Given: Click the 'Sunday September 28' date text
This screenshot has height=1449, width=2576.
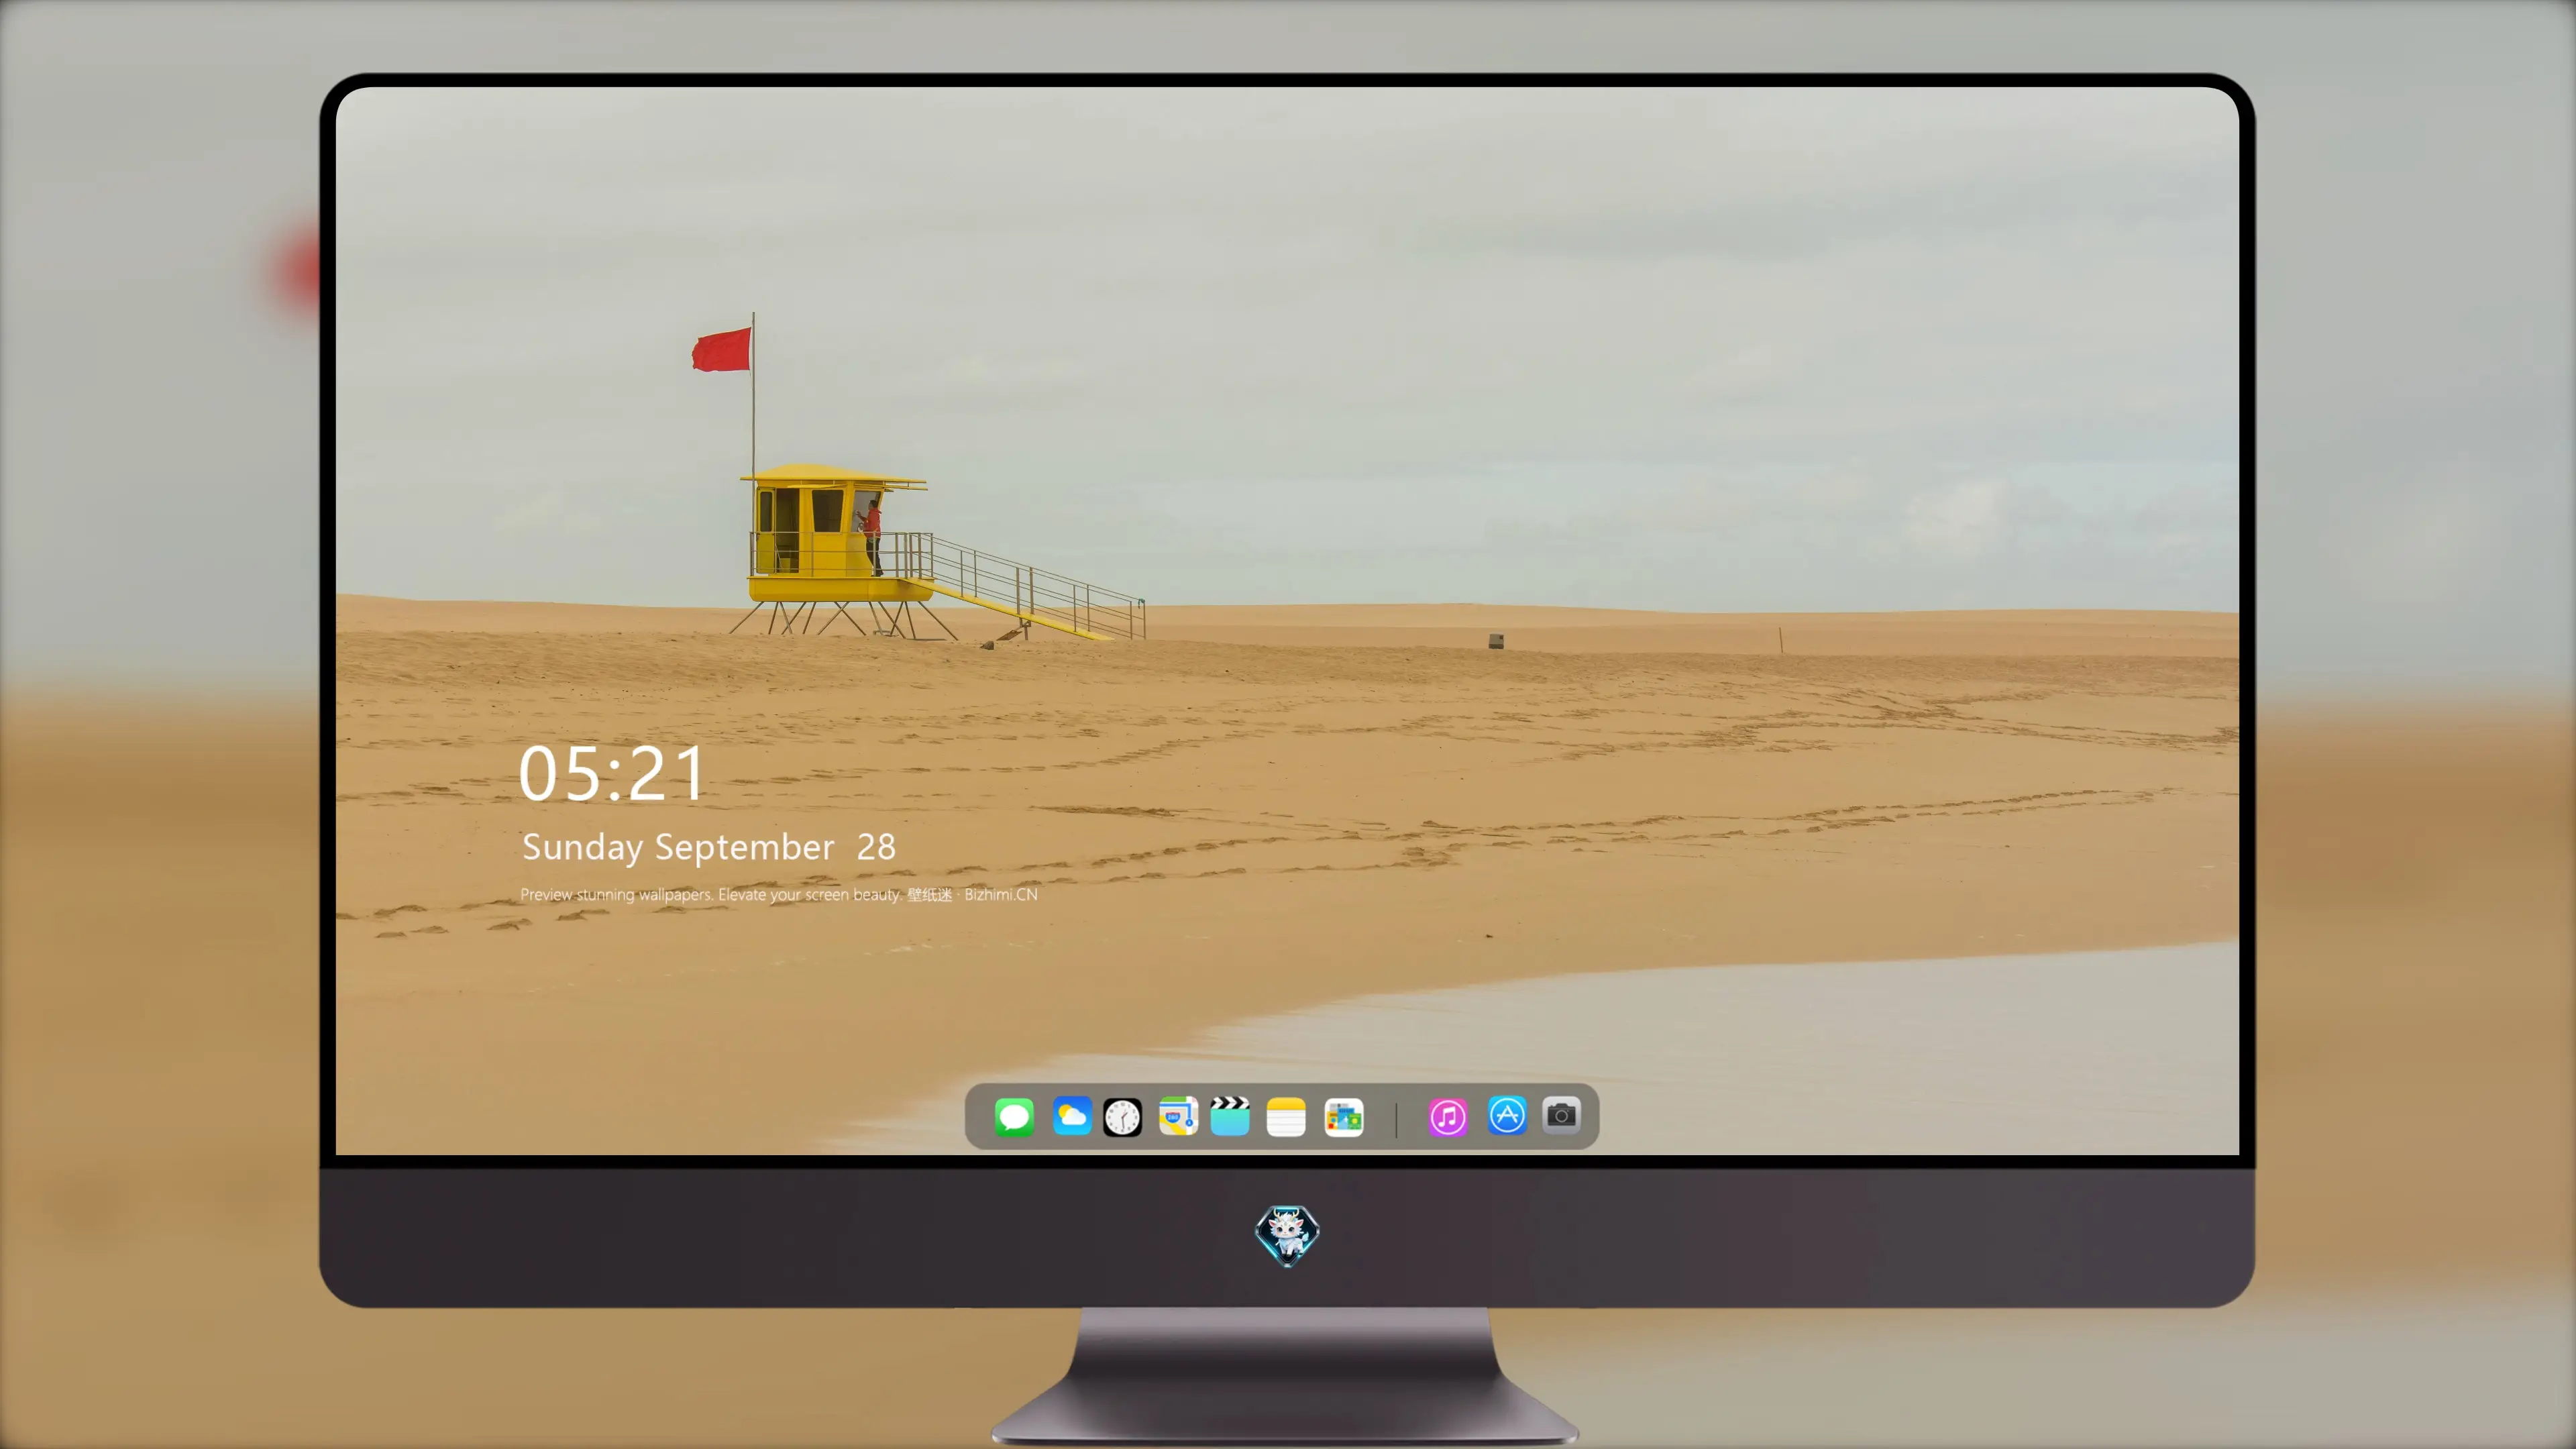Looking at the screenshot, I should (709, 847).
